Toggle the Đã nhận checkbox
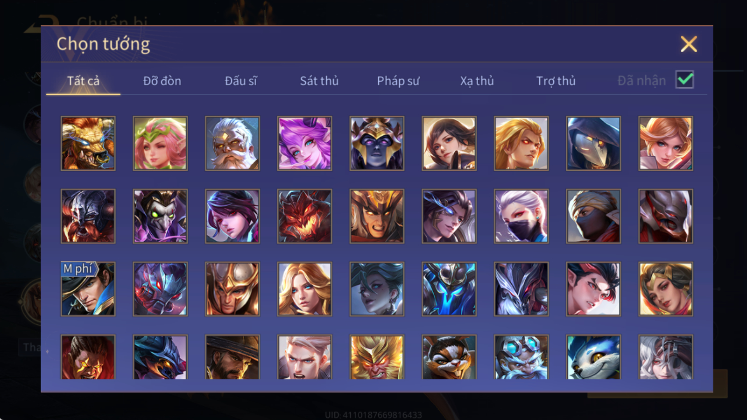The image size is (747, 420). [x=684, y=80]
